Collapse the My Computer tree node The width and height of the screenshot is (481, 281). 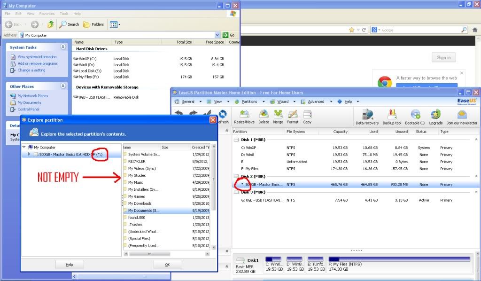pos(24,147)
